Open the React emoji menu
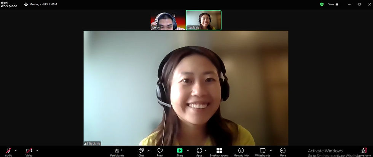Screen dimensions: 373x157 point(160,152)
